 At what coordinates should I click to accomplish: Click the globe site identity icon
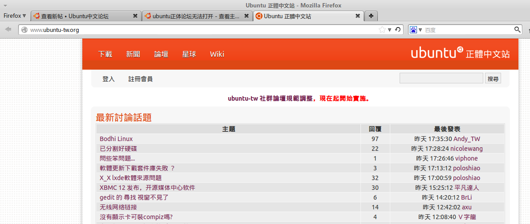tap(24, 30)
